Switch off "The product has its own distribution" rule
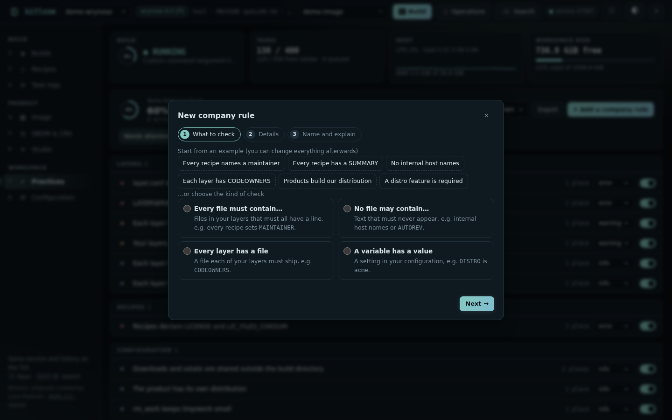 click(x=648, y=389)
